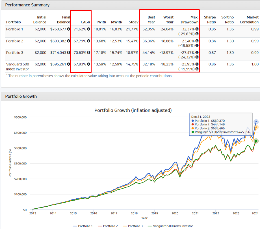This screenshot has width=260, height=229.
Task: Click info icon beside 67.79% CAGR
Action: [88, 41]
